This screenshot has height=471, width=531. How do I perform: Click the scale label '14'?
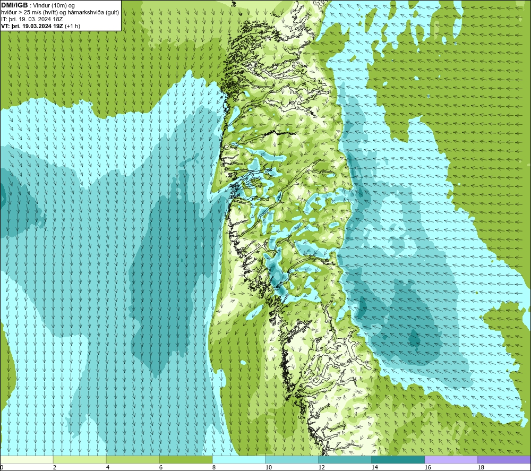click(375, 467)
